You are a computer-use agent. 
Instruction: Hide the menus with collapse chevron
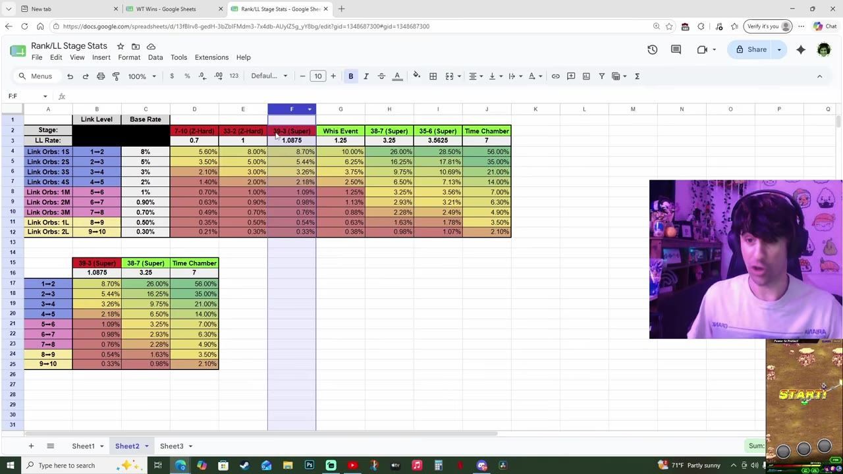point(819,76)
